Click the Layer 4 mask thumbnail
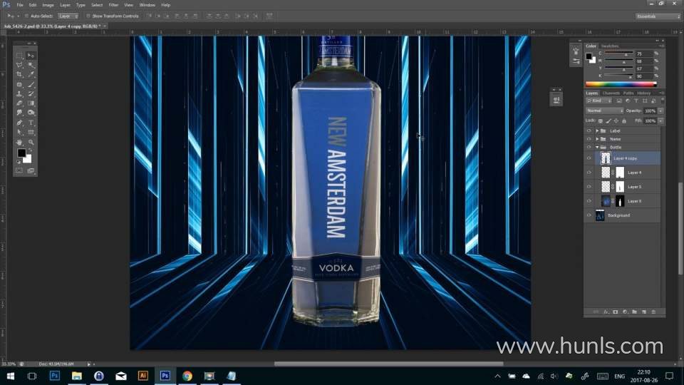The image size is (684, 385). [620, 173]
